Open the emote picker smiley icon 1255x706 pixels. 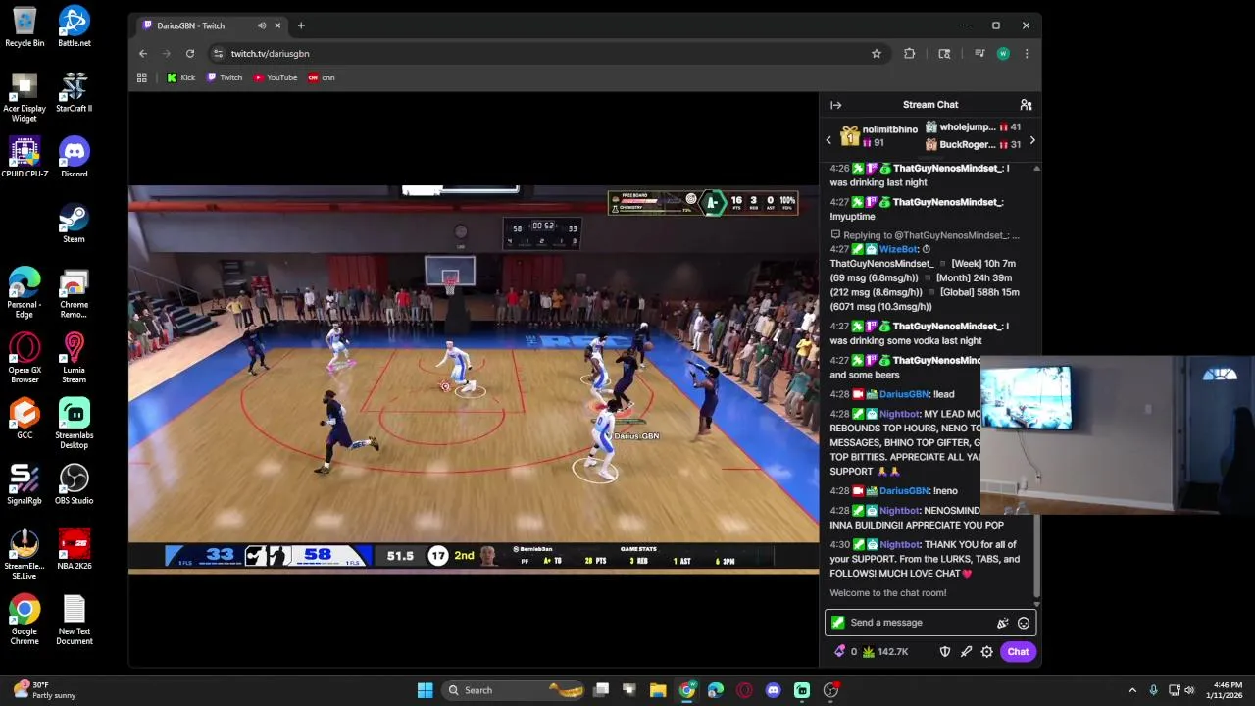click(1023, 623)
